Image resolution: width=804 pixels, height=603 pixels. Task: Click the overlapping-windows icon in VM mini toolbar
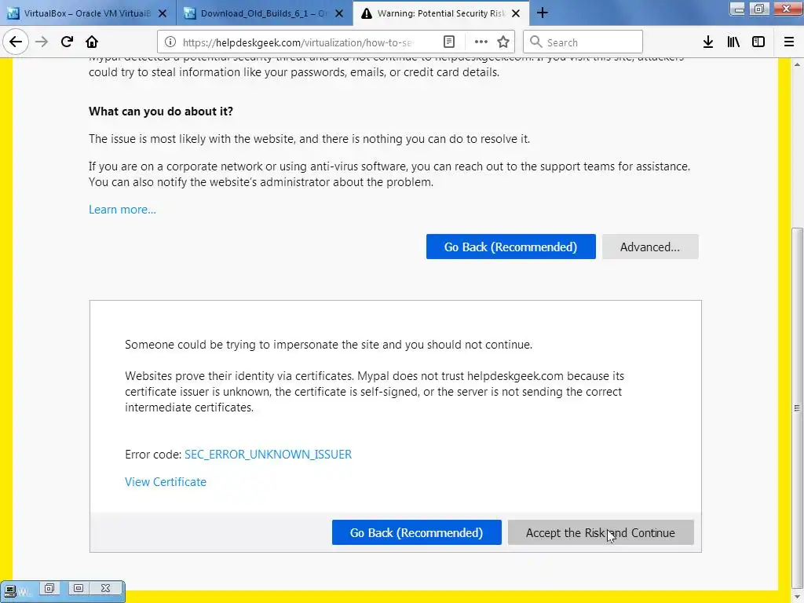click(x=49, y=588)
